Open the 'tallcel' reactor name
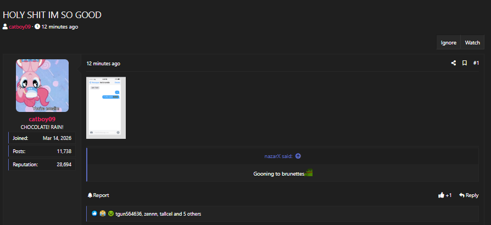 point(166,214)
